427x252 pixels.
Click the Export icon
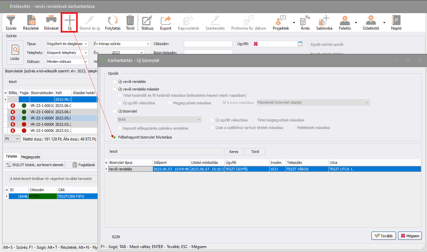click(166, 20)
